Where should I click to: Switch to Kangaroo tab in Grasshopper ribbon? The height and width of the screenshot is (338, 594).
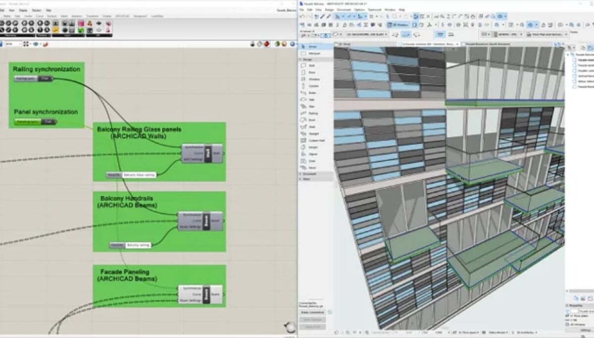(x=141, y=16)
